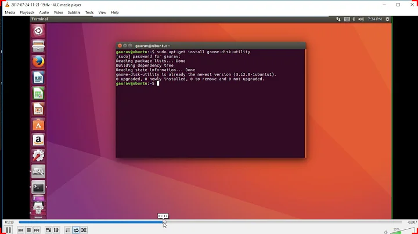Screen dimensions: 418x234
Task: Click the network indicator in Ubuntu panel
Action: (x=338, y=19)
